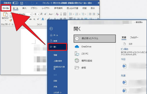
Task: Open the Change Case Aa dropdown
Action: click(51, 14)
